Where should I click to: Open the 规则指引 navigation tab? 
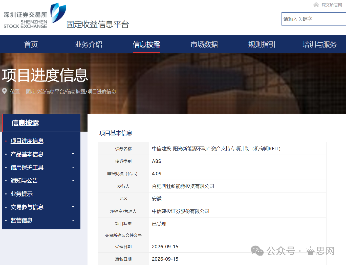[x=262, y=44]
